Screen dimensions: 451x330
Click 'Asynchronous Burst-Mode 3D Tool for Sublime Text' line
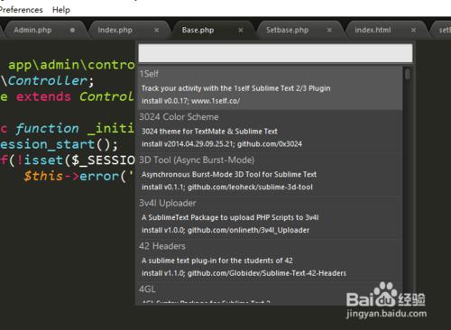coord(229,174)
